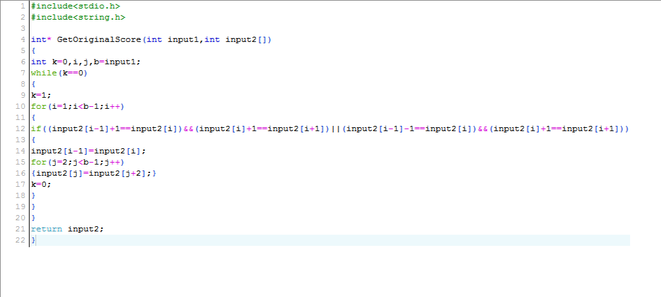Image resolution: width=661 pixels, height=297 pixels.
Task: Click the || operator in the if condition
Action: tap(335, 129)
